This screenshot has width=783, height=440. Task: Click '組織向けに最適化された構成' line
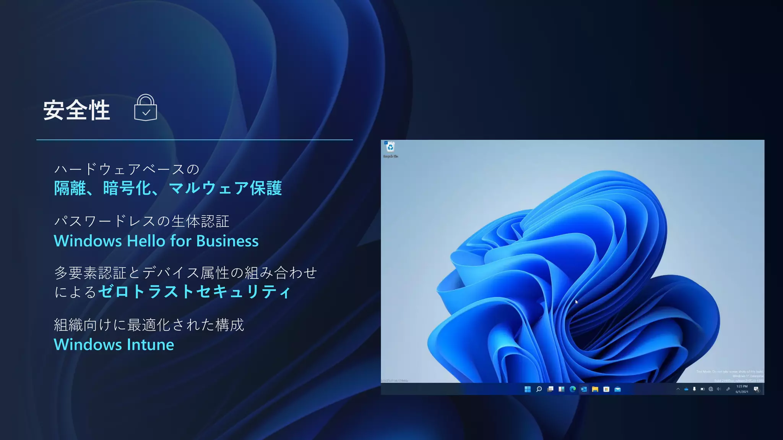point(149,325)
